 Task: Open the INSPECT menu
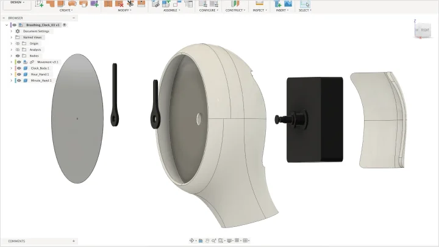pyautogui.click(x=260, y=10)
